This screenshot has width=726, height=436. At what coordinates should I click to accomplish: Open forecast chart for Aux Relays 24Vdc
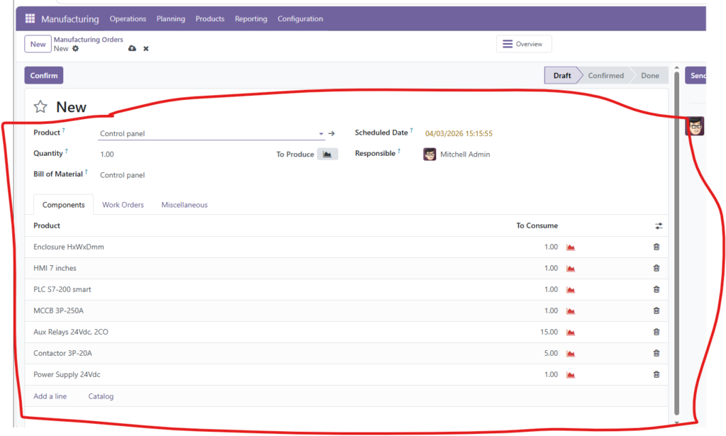[570, 332]
